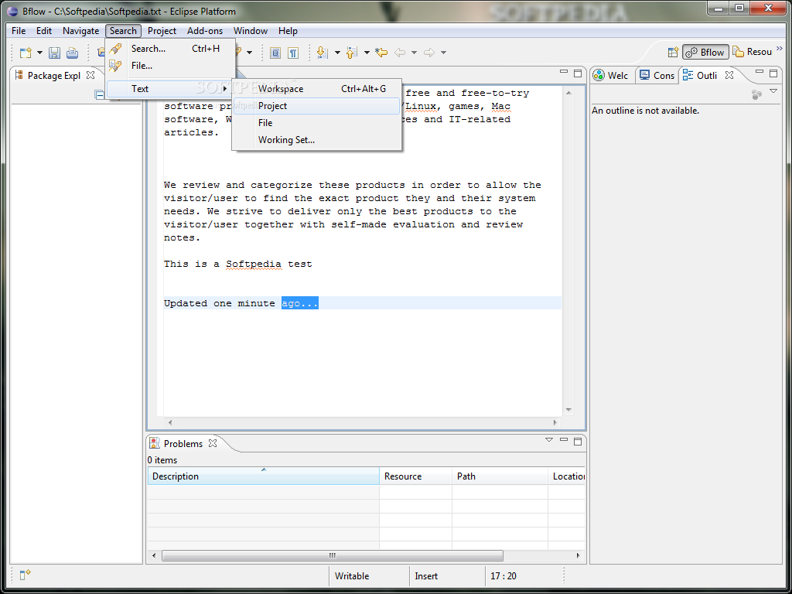Click the Previous Annotation icon
This screenshot has width=792, height=594.
[352, 53]
